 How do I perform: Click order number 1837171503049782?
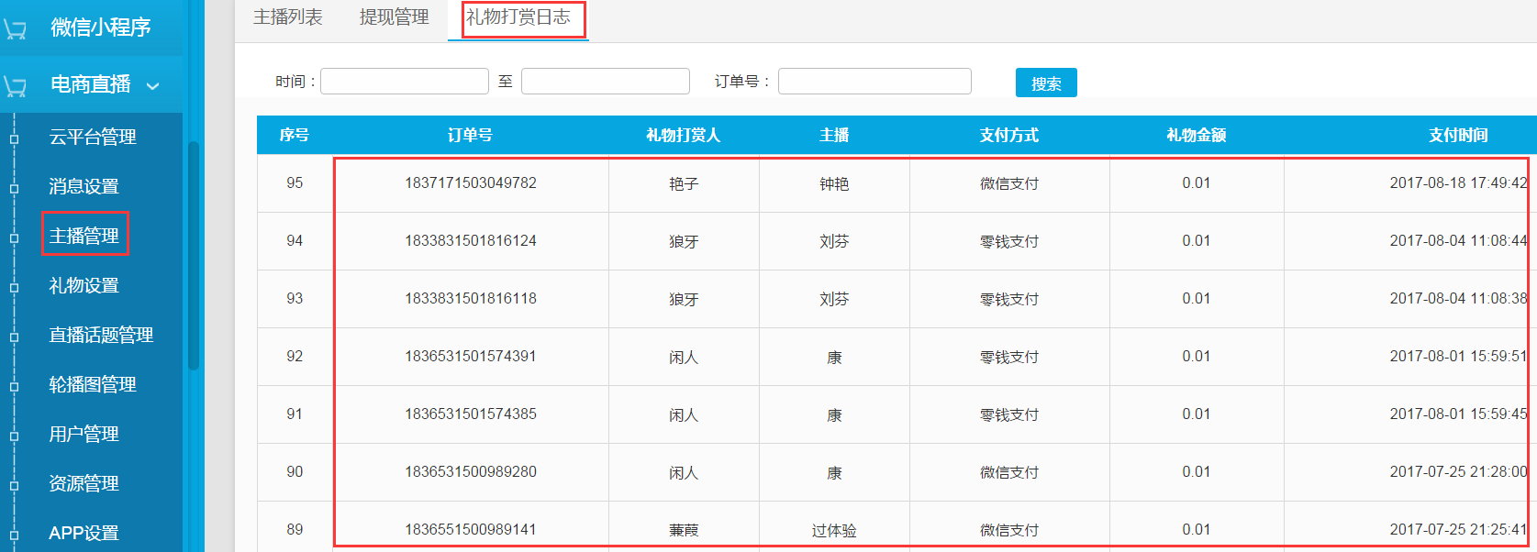click(x=470, y=183)
